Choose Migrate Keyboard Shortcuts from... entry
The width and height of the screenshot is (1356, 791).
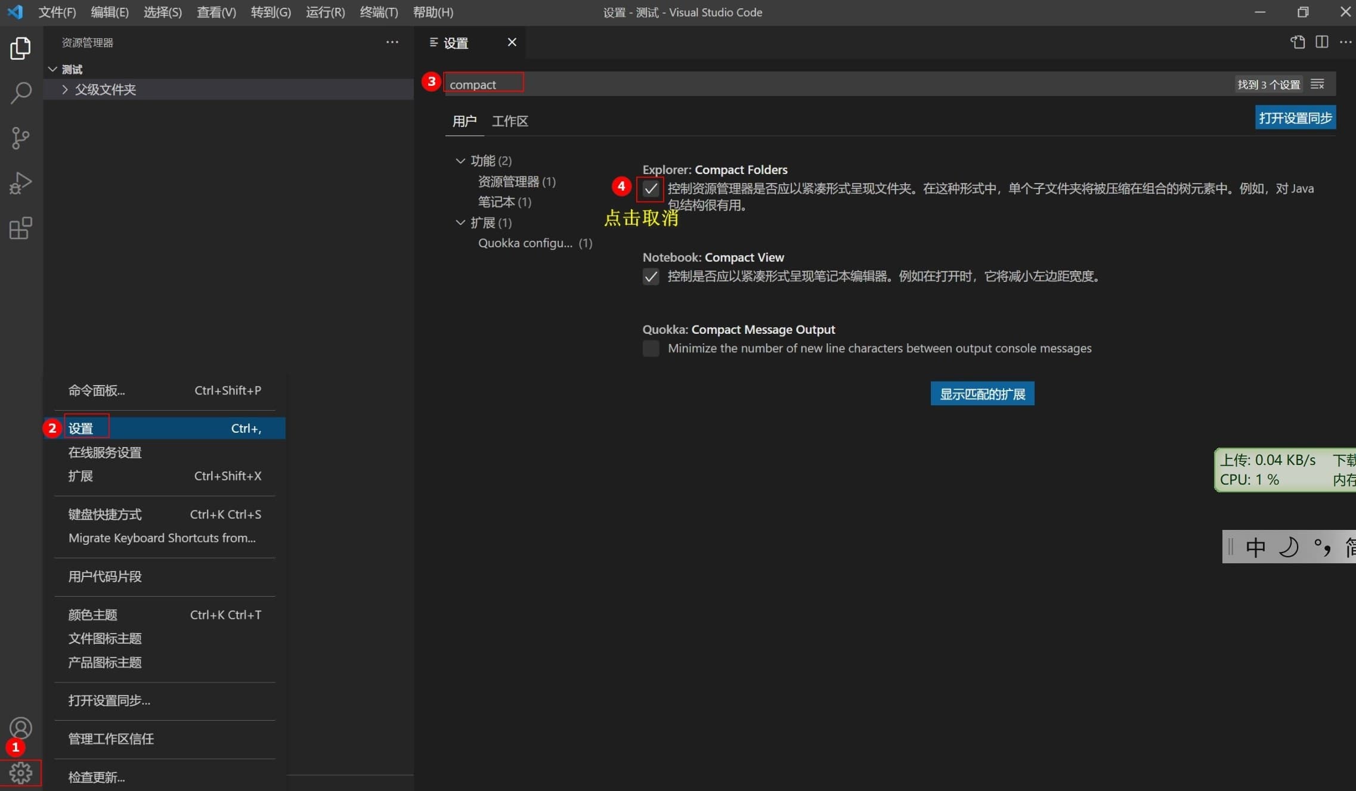[x=165, y=538]
